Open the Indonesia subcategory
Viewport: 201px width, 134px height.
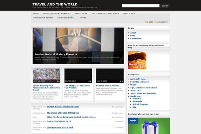137,102
